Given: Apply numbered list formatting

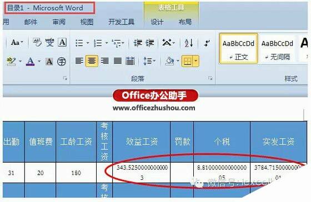Looking at the screenshot, I should [98, 43].
